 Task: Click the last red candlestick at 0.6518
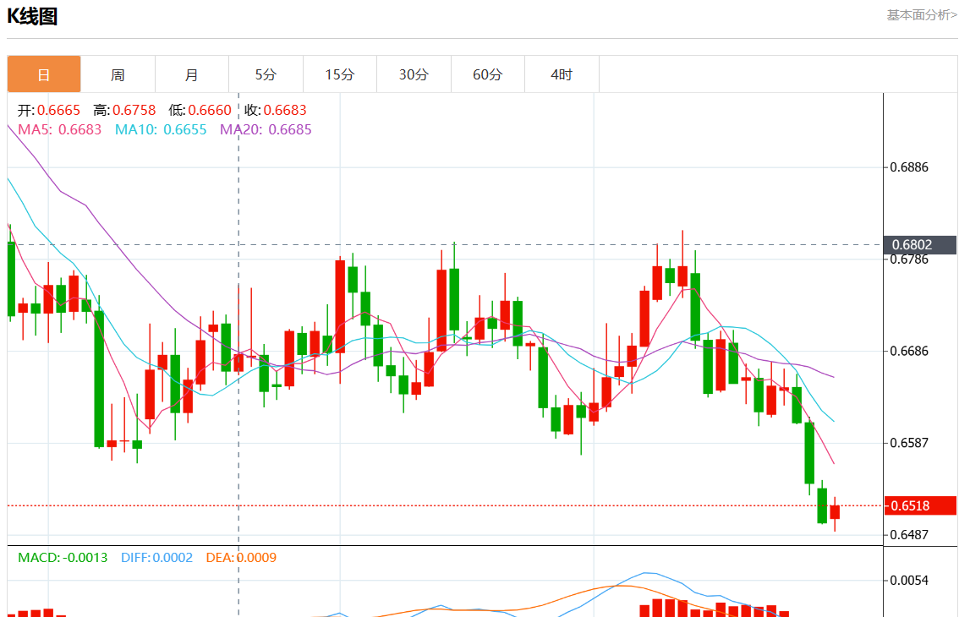pos(835,512)
